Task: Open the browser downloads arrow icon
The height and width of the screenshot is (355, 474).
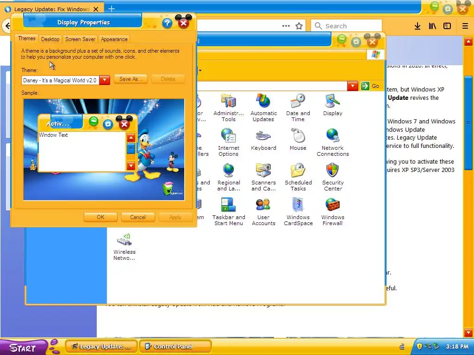Action: click(418, 26)
